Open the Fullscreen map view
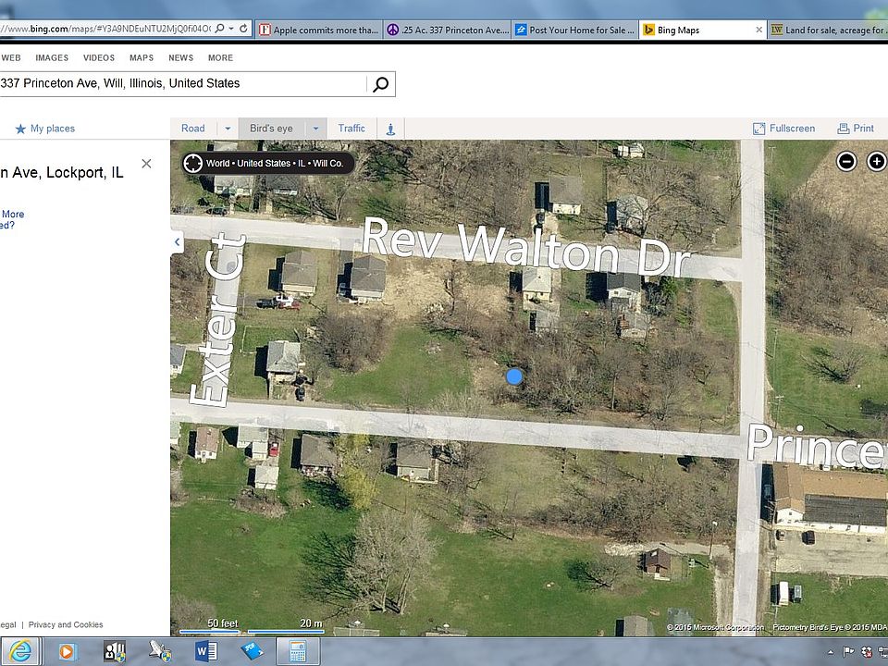888x666 pixels. 784,129
